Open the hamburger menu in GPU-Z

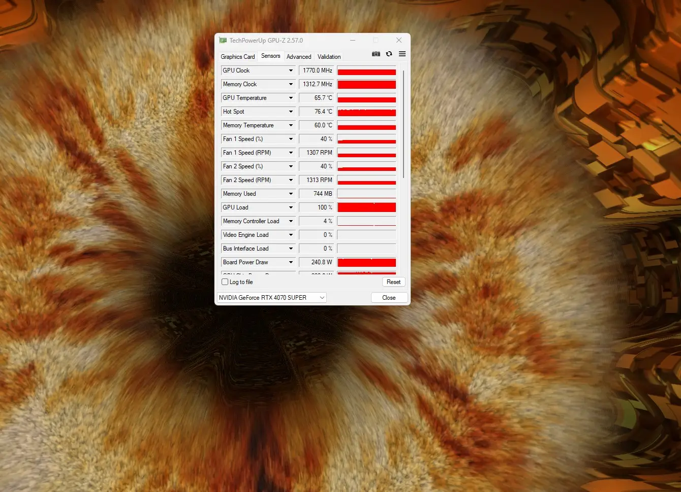tap(402, 54)
